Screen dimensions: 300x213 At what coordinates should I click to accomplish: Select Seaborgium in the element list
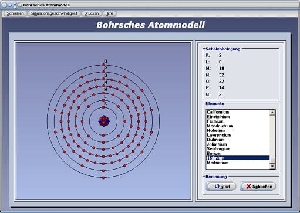coord(238,149)
